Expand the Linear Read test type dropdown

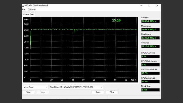tap(35, 87)
